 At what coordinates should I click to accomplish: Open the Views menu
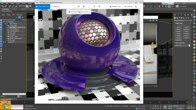(24, 3)
